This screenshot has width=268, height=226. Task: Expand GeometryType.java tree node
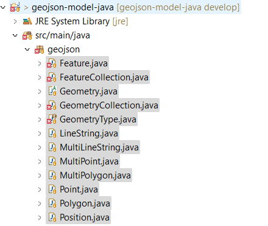point(40,119)
